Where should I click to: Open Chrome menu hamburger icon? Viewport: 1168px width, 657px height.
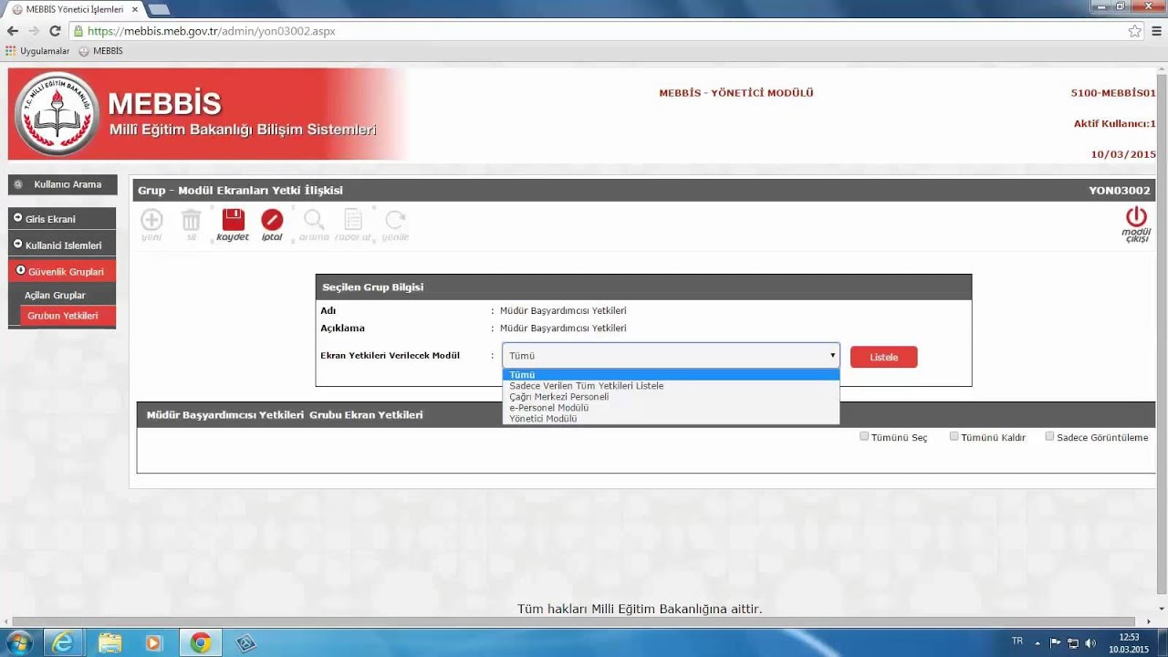[x=1156, y=31]
